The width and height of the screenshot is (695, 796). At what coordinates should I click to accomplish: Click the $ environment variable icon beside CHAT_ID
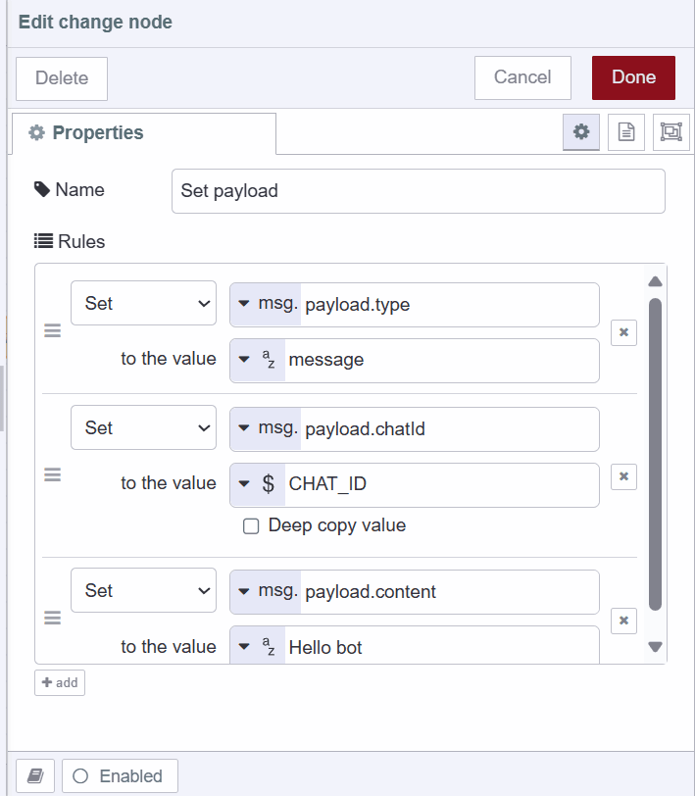260,484
